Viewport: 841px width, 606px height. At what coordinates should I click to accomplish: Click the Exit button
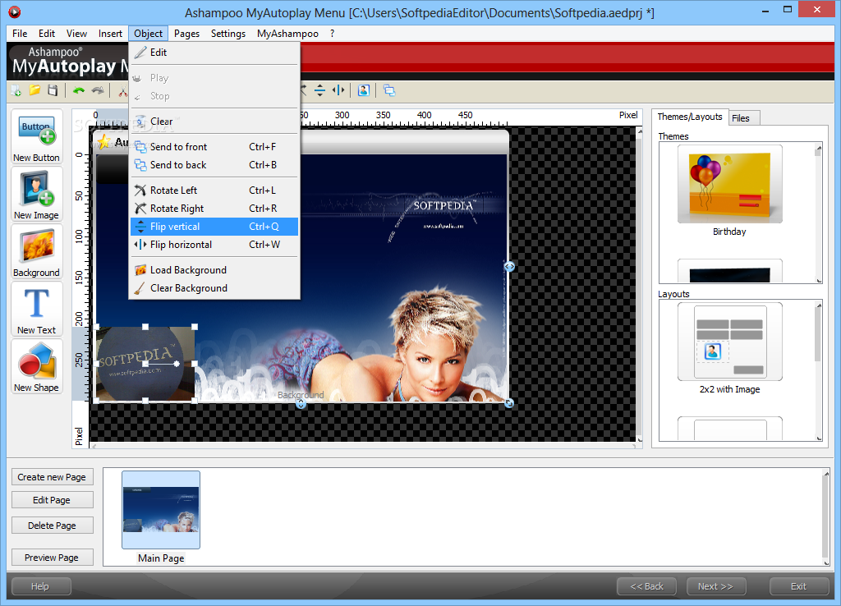coord(798,586)
